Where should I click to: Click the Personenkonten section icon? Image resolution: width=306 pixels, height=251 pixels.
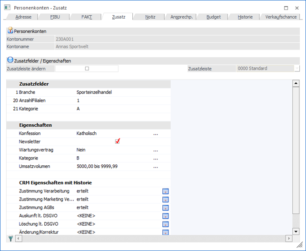(x=10, y=30)
